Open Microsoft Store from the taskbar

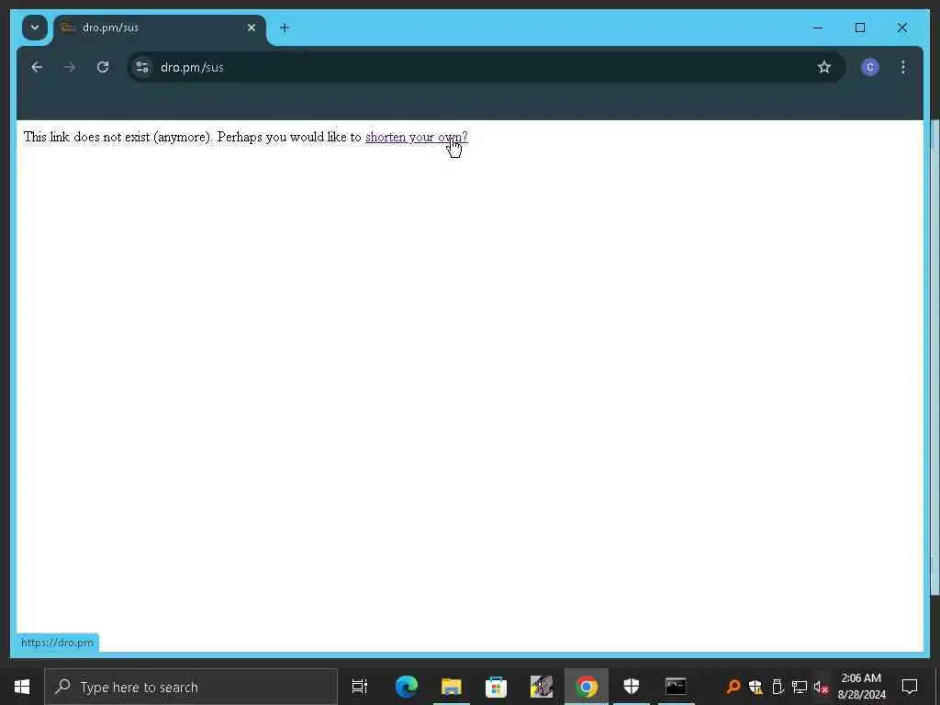point(496,687)
